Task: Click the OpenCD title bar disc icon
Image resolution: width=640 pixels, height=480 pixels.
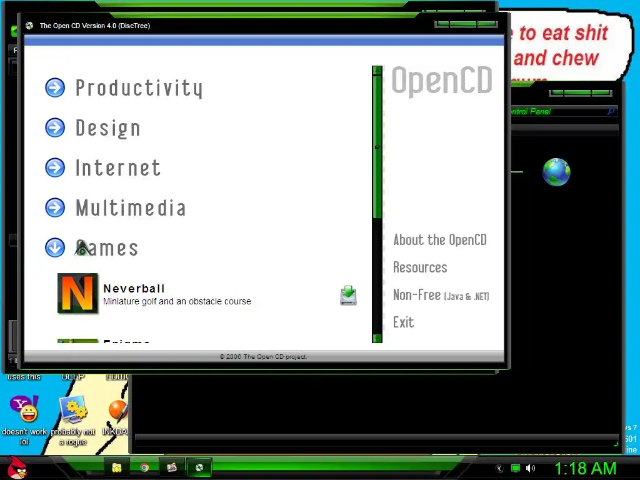Action: pyautogui.click(x=29, y=26)
